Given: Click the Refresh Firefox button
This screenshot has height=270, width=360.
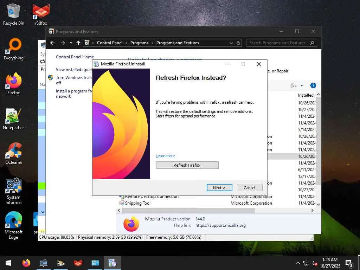Looking at the screenshot, I should [x=187, y=165].
